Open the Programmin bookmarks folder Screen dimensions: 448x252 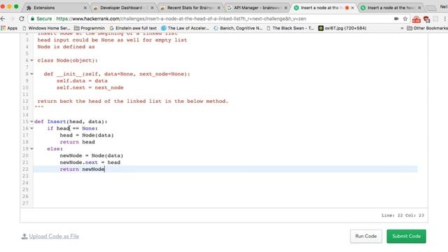pos(90,28)
